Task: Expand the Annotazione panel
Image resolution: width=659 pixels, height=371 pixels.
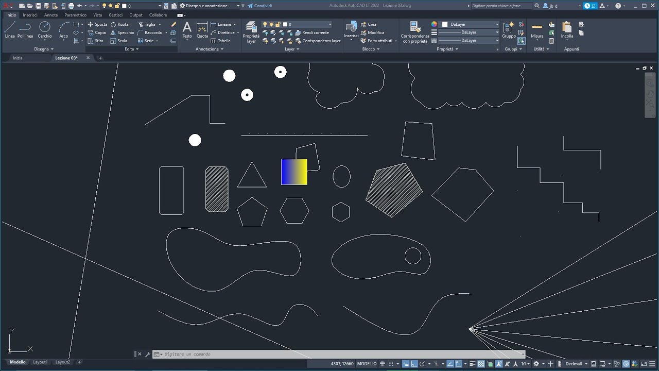Action: click(x=210, y=49)
